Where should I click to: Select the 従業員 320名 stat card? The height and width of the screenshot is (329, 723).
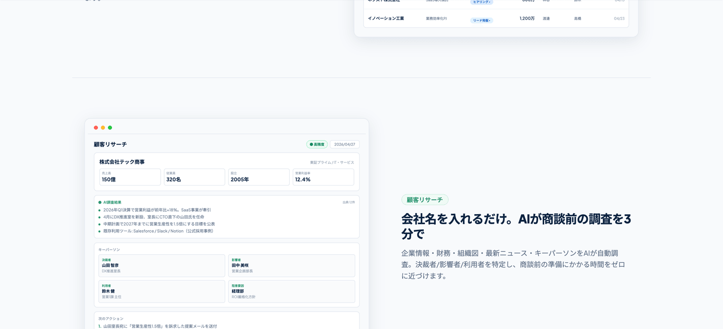[x=194, y=177]
